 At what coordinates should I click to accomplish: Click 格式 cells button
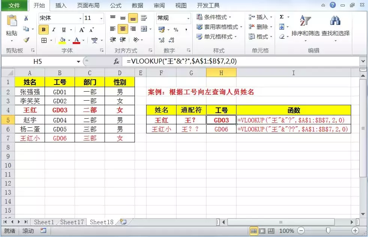pyautogui.click(x=260, y=37)
